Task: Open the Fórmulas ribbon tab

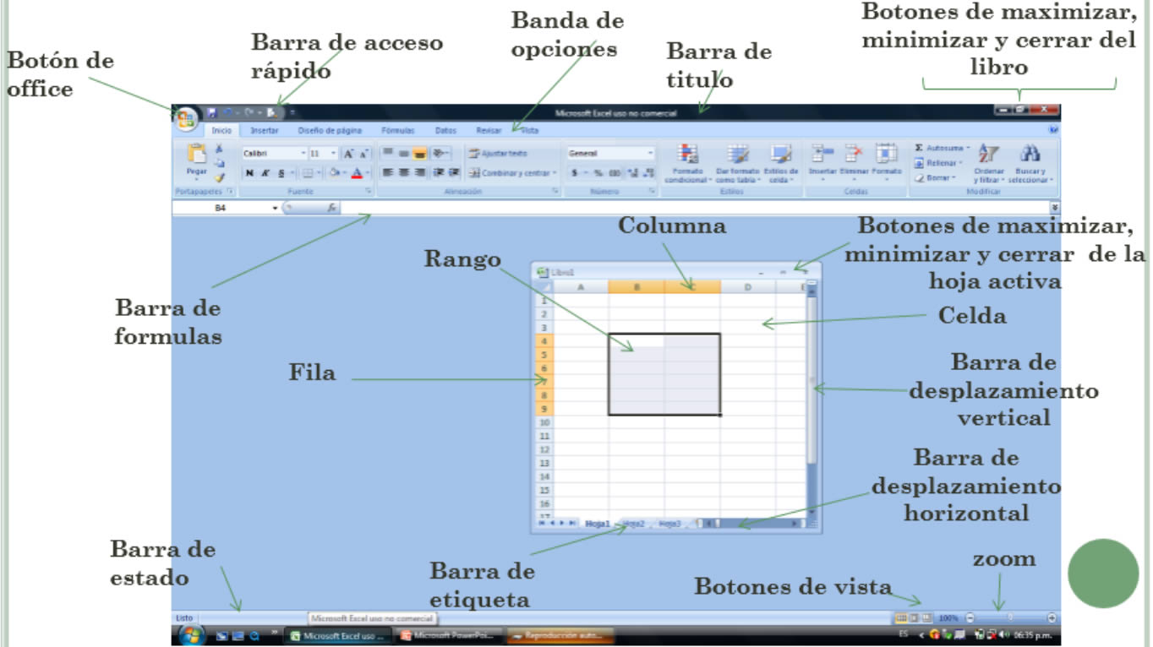Action: (397, 131)
